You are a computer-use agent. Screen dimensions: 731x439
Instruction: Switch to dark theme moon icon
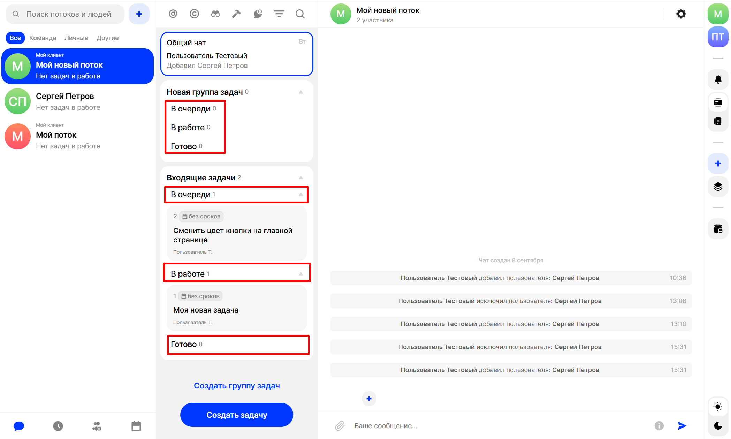click(x=718, y=425)
